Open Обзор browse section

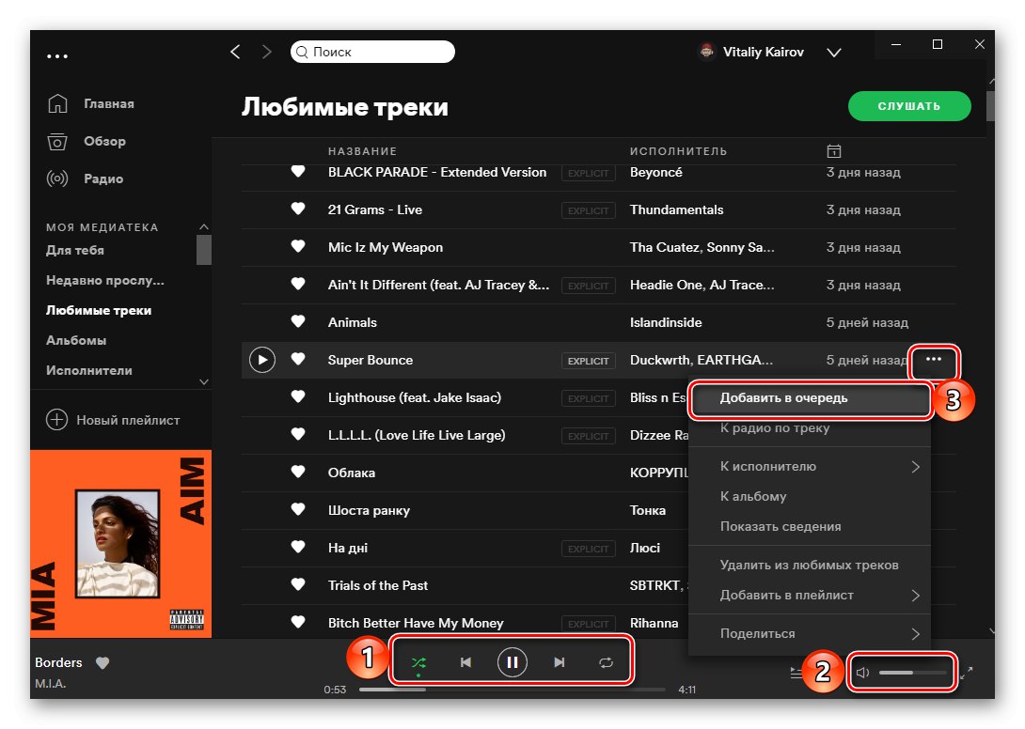tap(104, 141)
